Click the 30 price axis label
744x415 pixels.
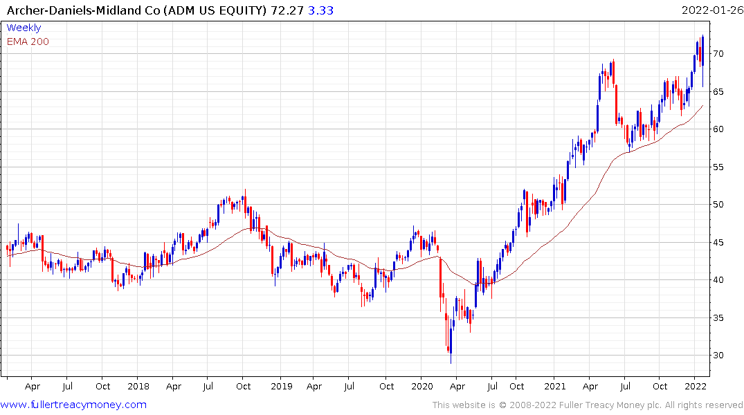[x=718, y=356]
